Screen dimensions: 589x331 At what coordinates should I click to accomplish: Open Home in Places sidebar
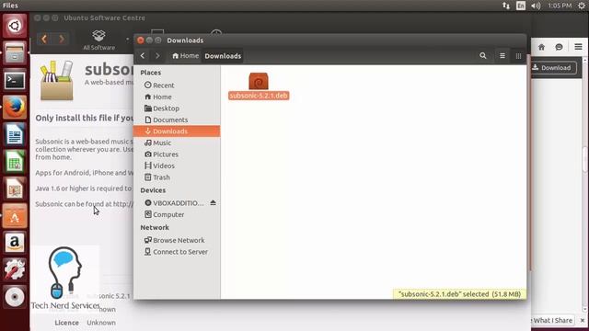(x=177, y=97)
